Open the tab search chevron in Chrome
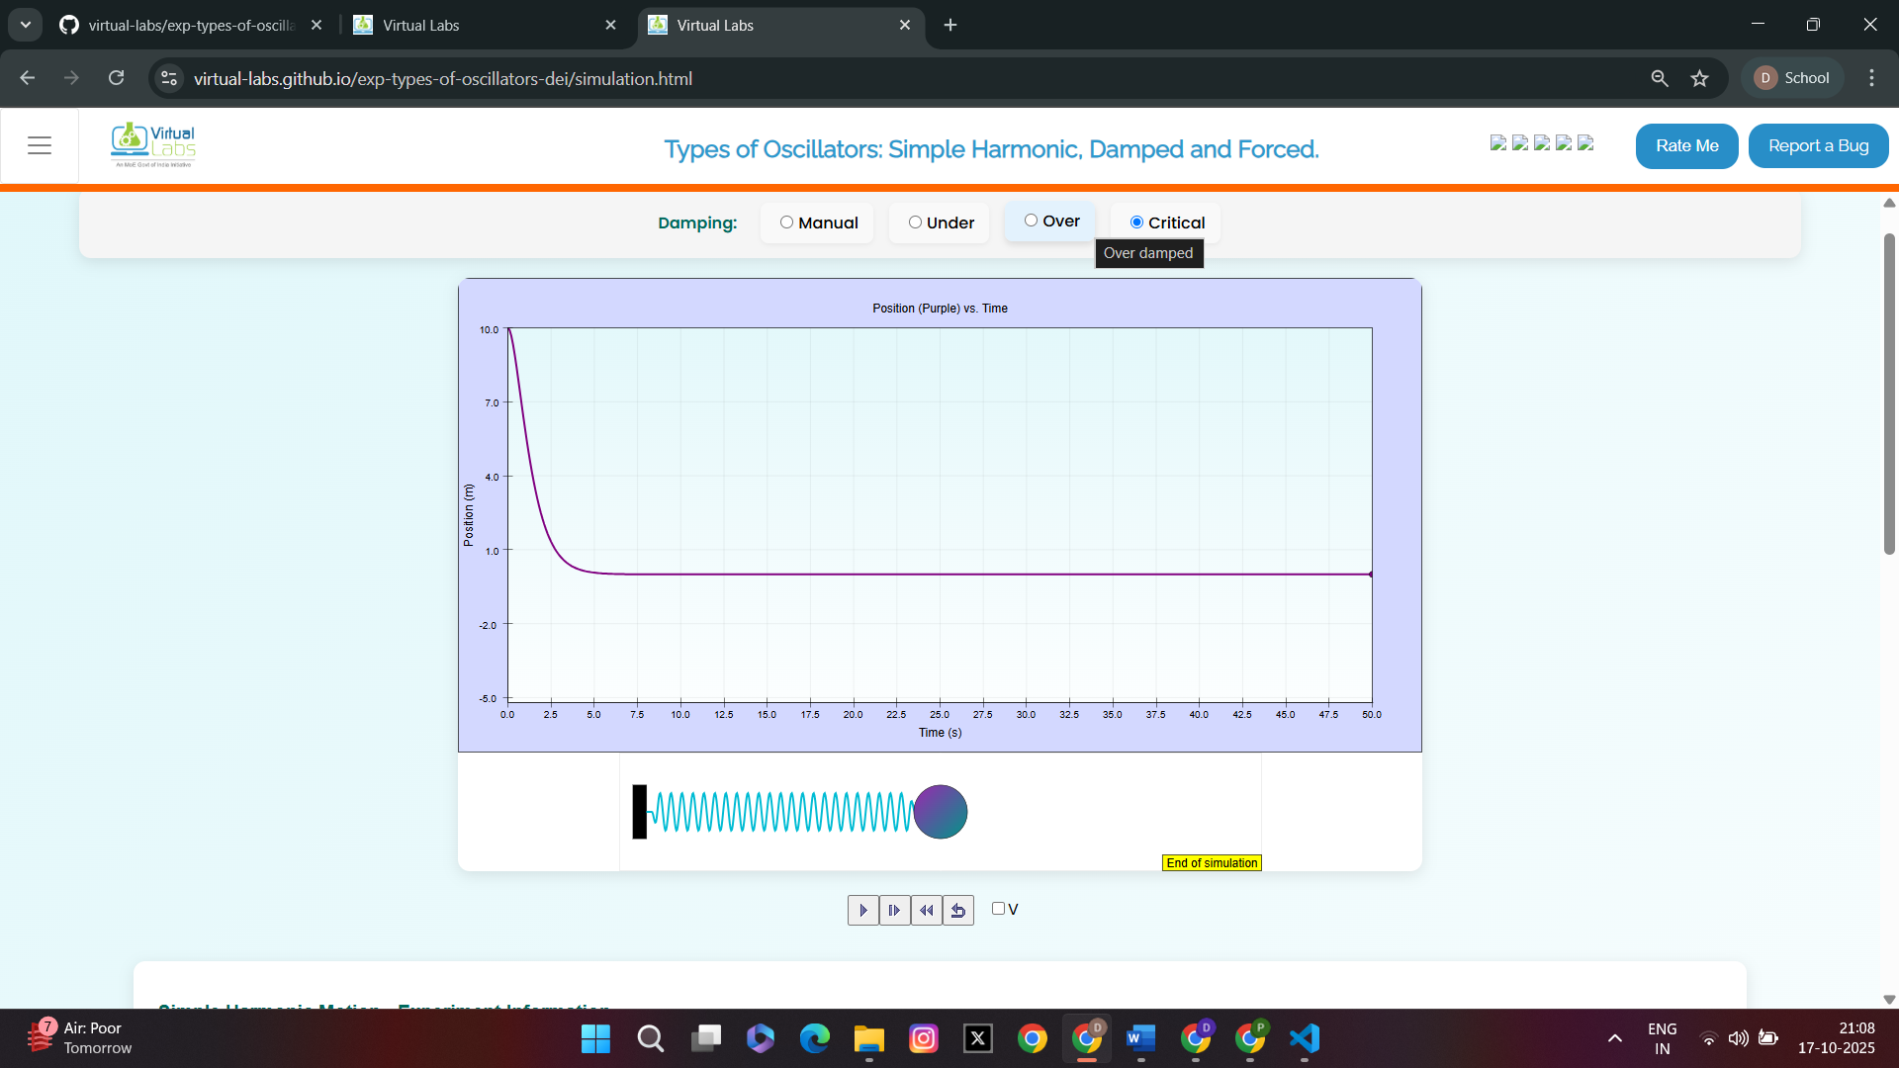 pyautogui.click(x=25, y=25)
